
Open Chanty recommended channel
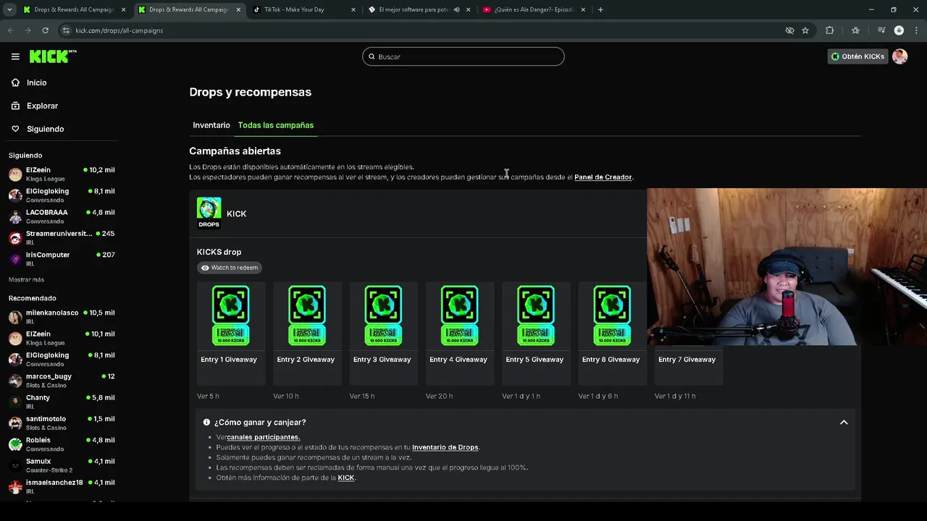pyautogui.click(x=62, y=402)
